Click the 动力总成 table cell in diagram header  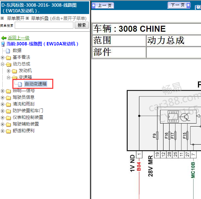(x=174, y=40)
